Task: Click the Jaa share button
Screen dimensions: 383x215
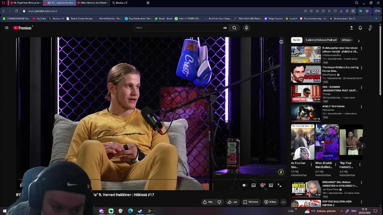Action: [x=232, y=202]
